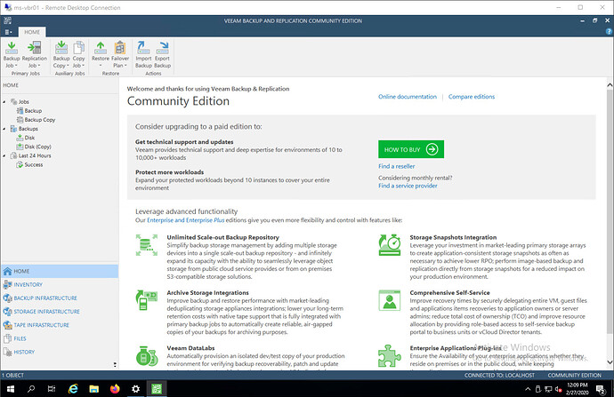Collapse the Backups tree node
The width and height of the screenshot is (614, 397).
pyautogui.click(x=4, y=129)
